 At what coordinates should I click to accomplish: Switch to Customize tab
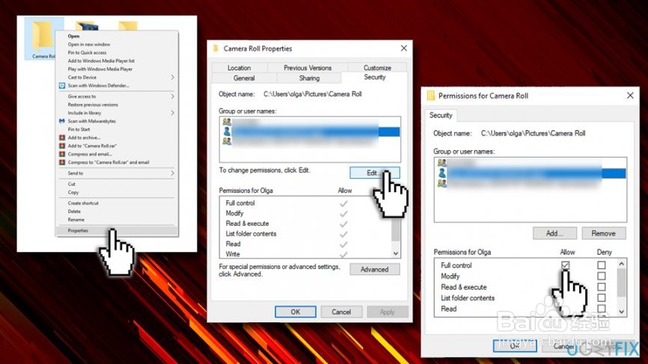[377, 68]
